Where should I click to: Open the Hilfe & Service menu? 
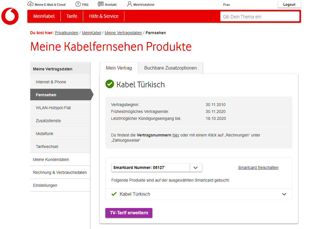tap(104, 16)
